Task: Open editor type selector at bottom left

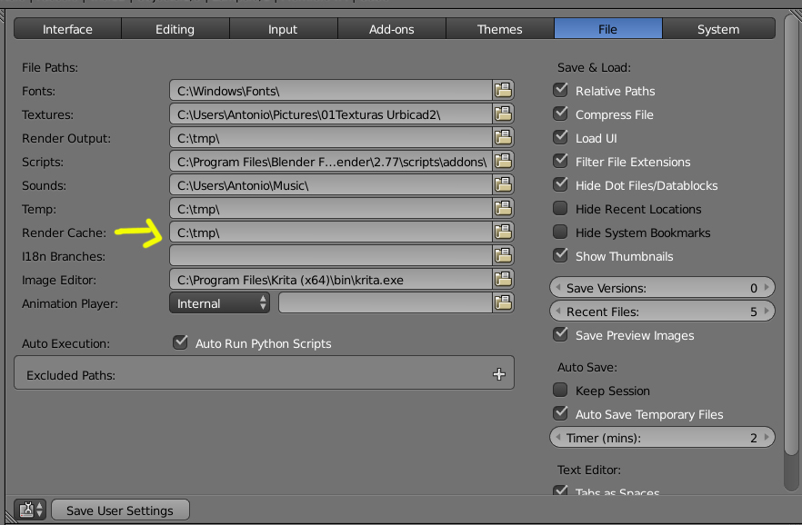Action: 29,510
